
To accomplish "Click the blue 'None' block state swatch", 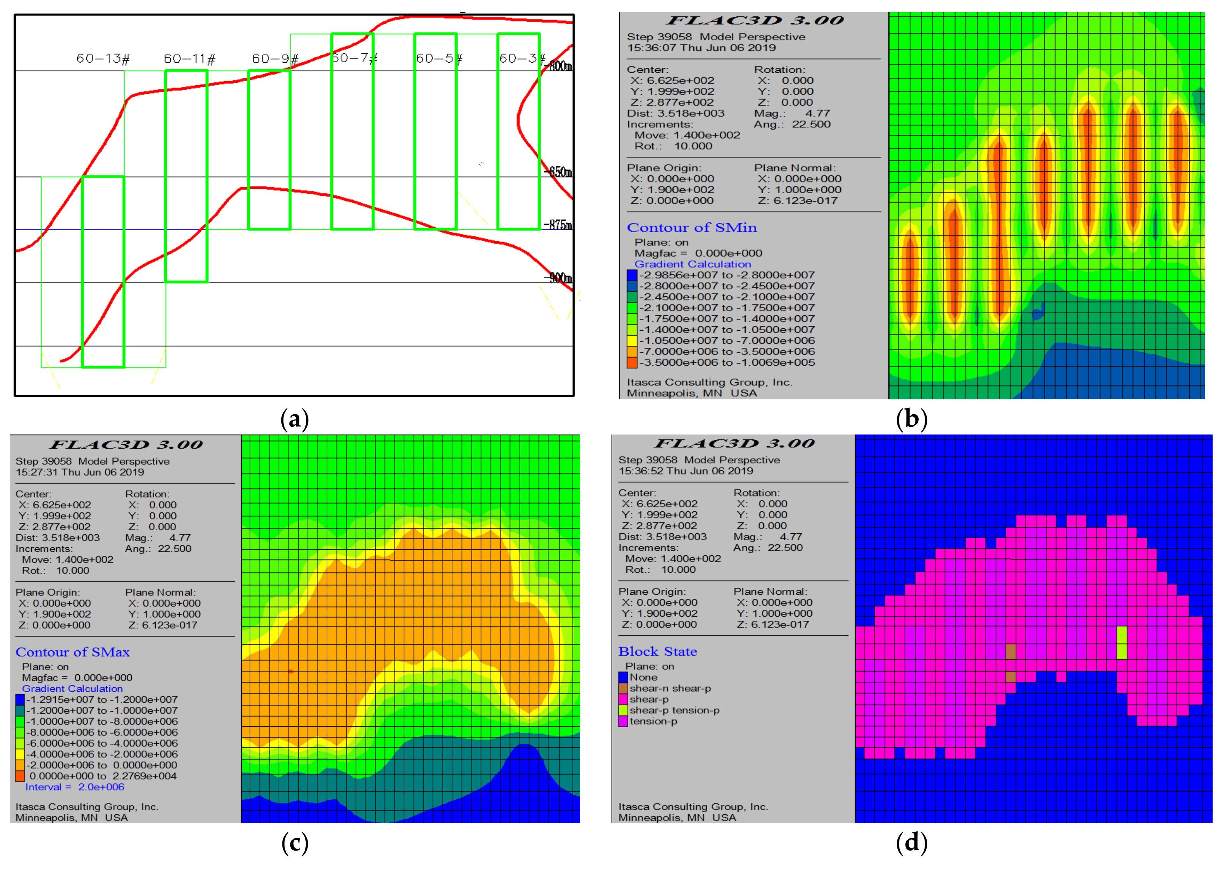I will [x=623, y=678].
